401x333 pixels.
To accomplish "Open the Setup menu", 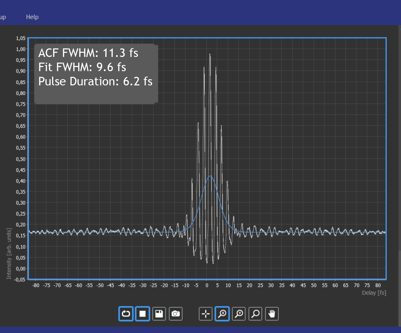I will (3, 17).
